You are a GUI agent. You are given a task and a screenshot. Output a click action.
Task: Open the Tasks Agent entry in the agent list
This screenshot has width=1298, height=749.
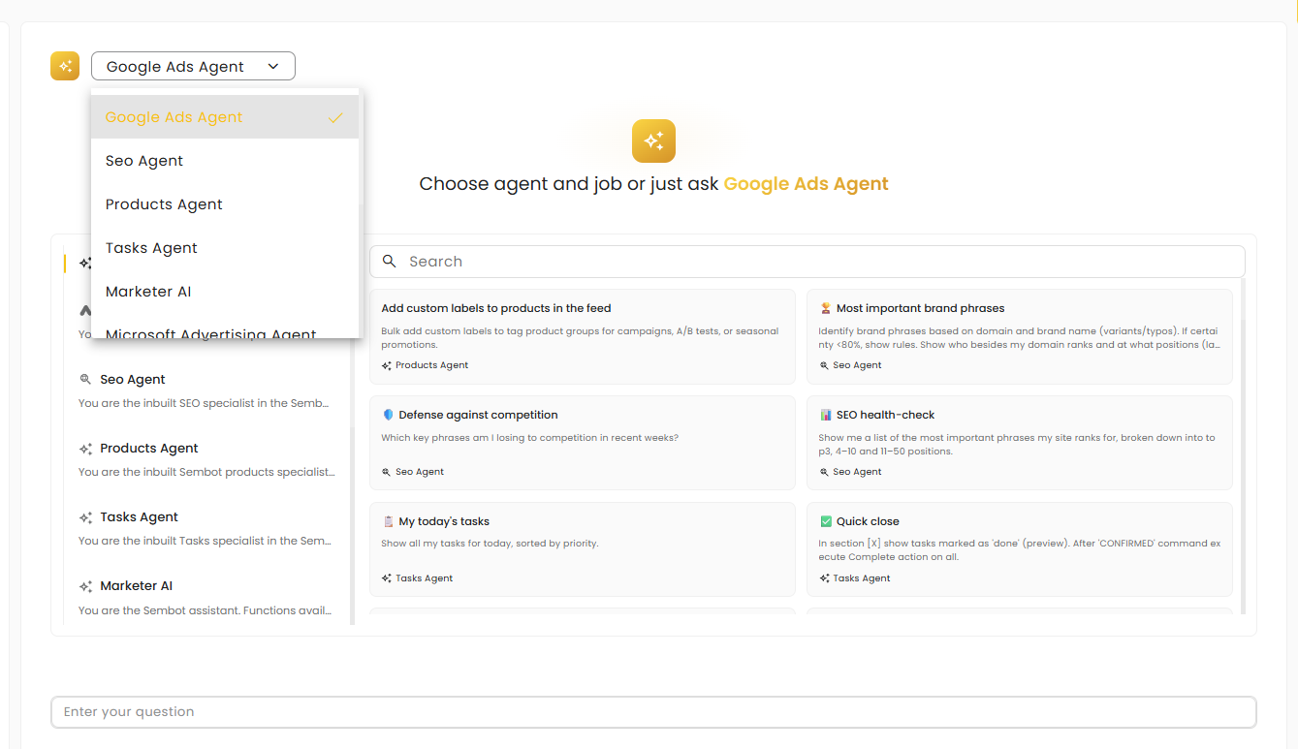(x=206, y=529)
